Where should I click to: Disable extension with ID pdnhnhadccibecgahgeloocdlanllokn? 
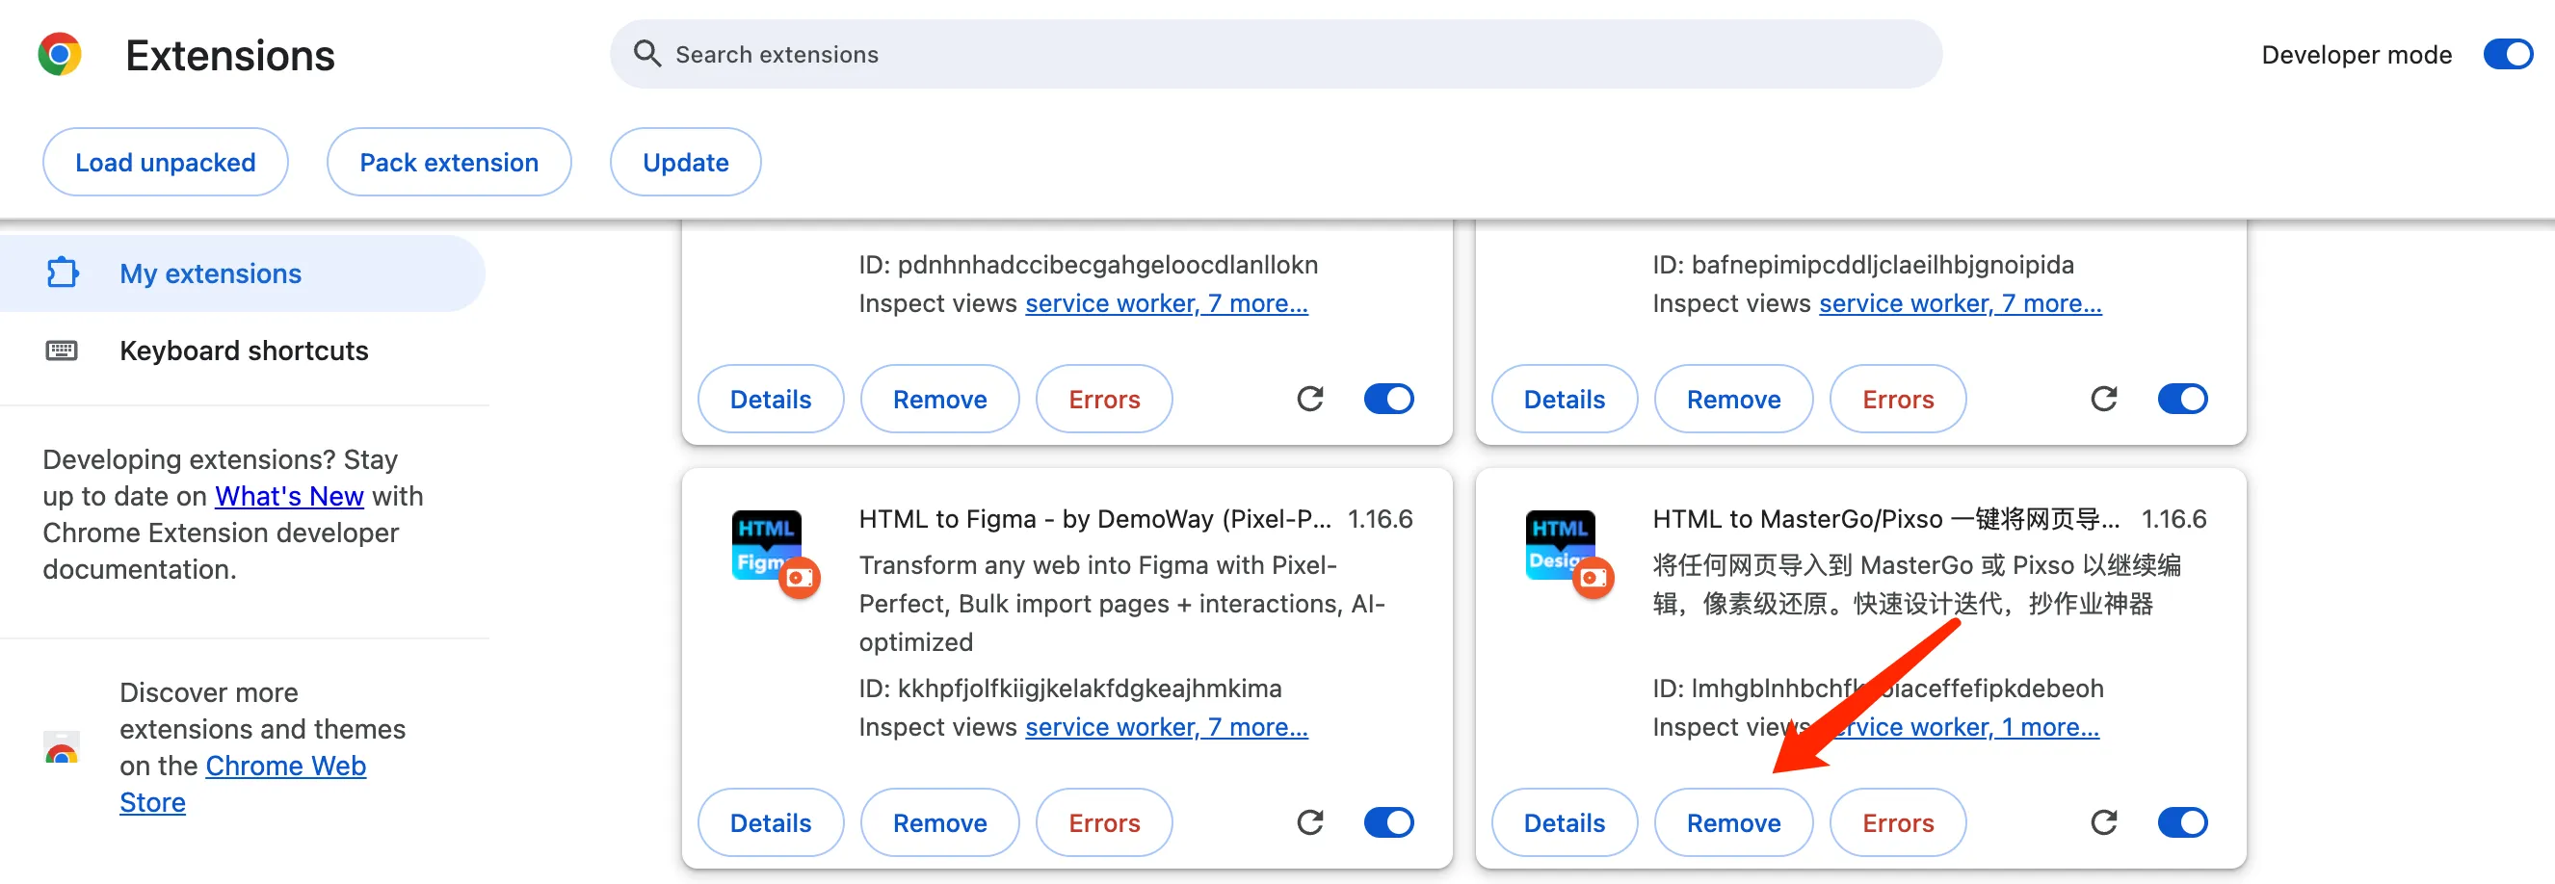tap(1388, 399)
